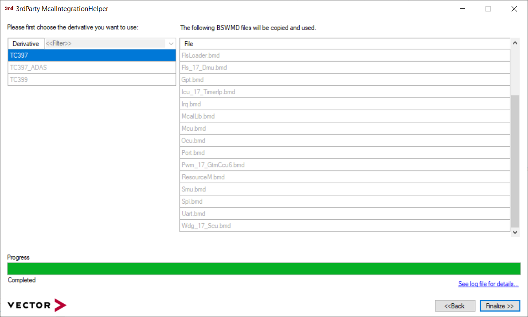Open the Derivative filter dropdown arrow
The width and height of the screenshot is (528, 317).
[x=171, y=44]
